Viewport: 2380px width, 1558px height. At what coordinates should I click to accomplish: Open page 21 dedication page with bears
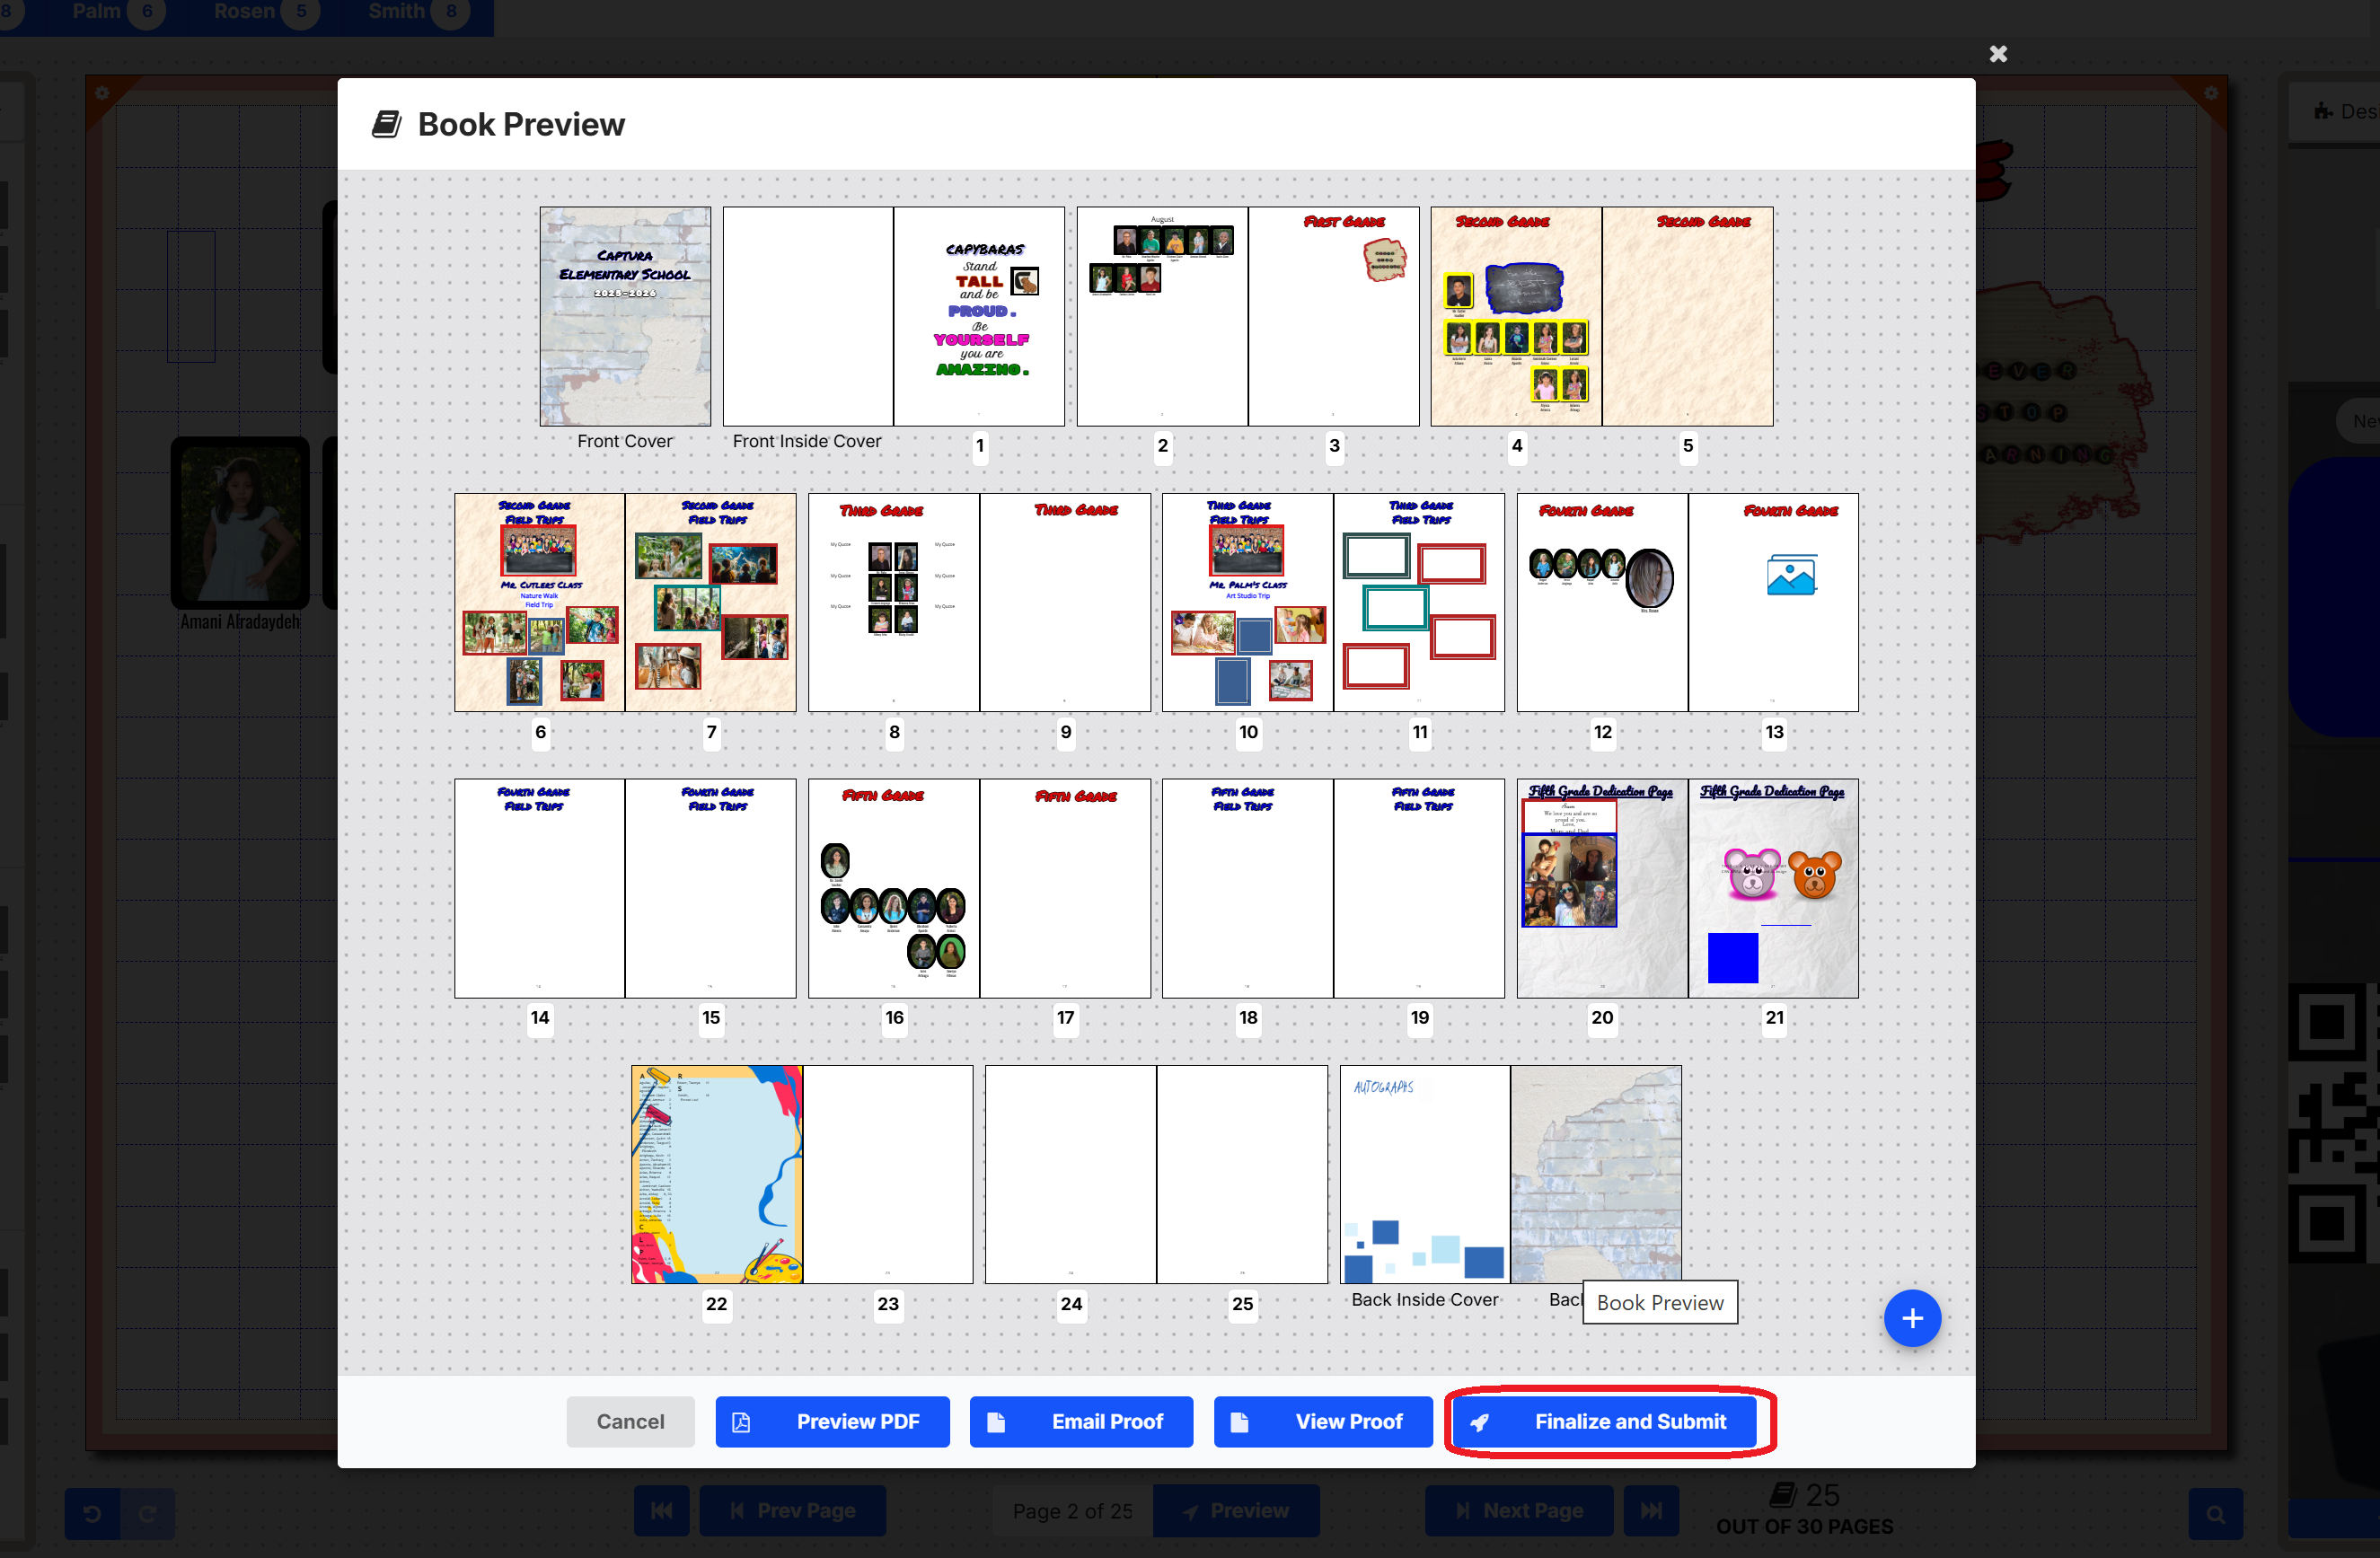(x=1772, y=888)
